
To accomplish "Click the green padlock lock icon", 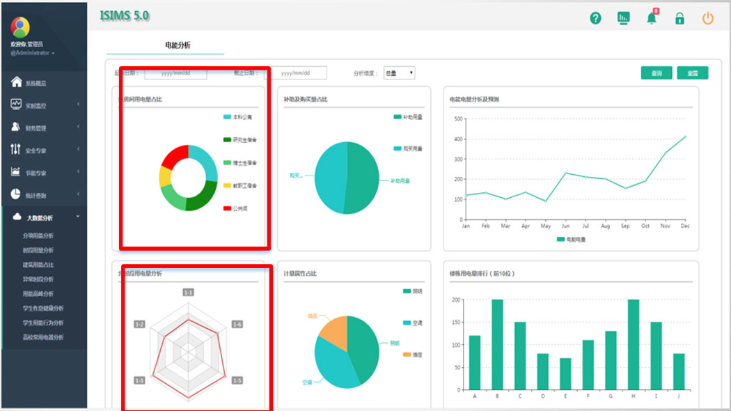I will tap(679, 18).
